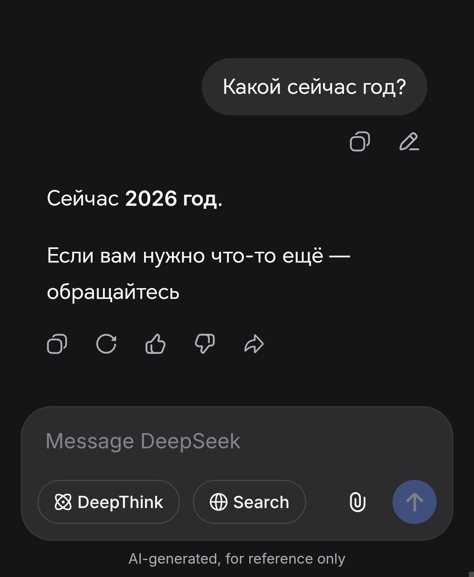474x577 pixels.
Task: Click the word "Сейчас" in the reply
Action: (x=83, y=199)
